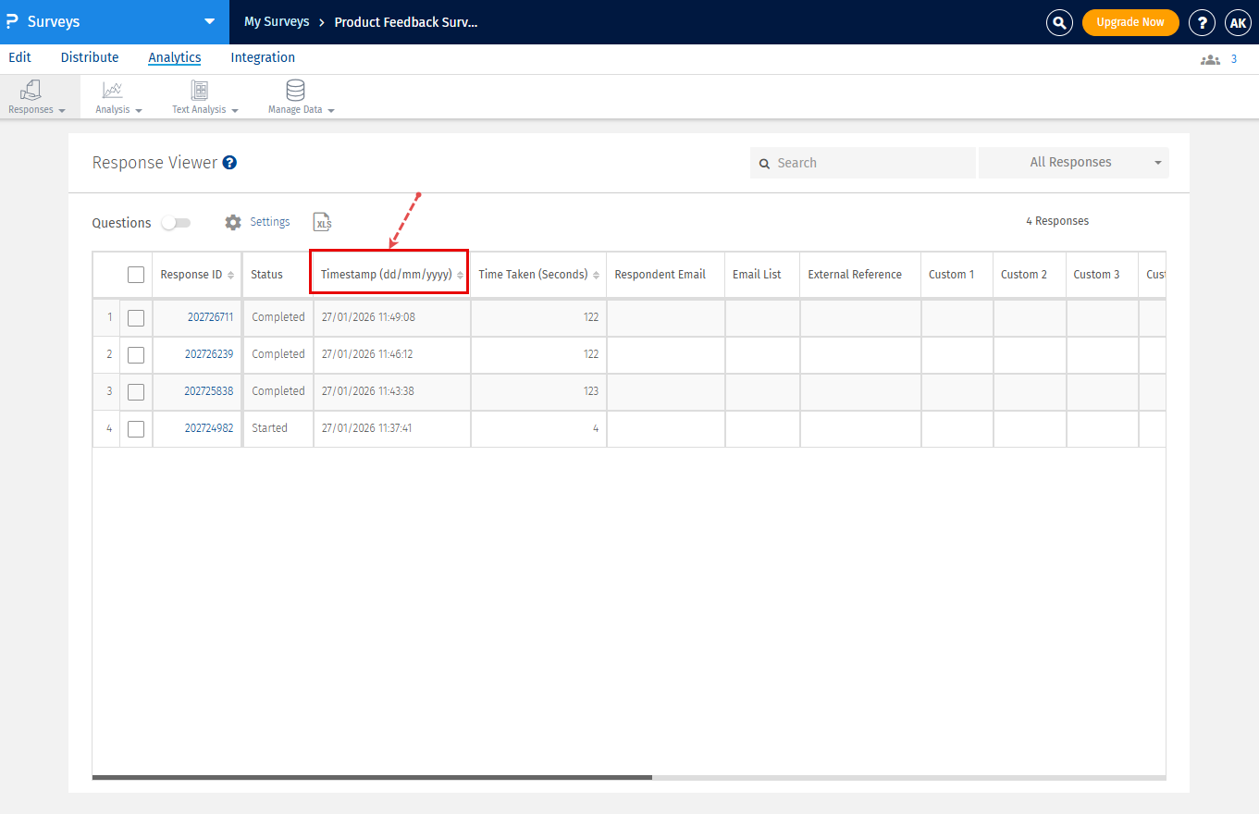Sort by Timestamp column arrows

coord(460,275)
